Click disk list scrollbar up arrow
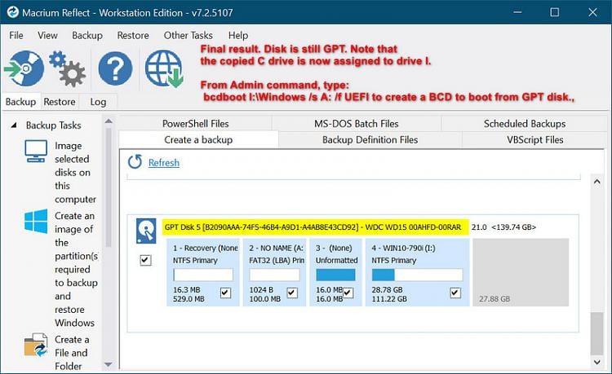Viewport: 612px width, 374px height. click(596, 182)
